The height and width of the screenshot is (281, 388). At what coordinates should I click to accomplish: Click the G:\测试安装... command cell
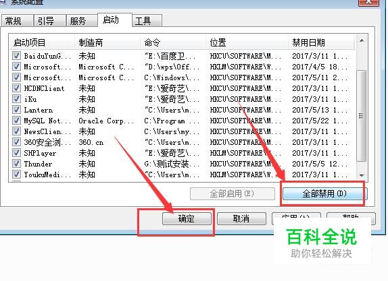coord(171,164)
